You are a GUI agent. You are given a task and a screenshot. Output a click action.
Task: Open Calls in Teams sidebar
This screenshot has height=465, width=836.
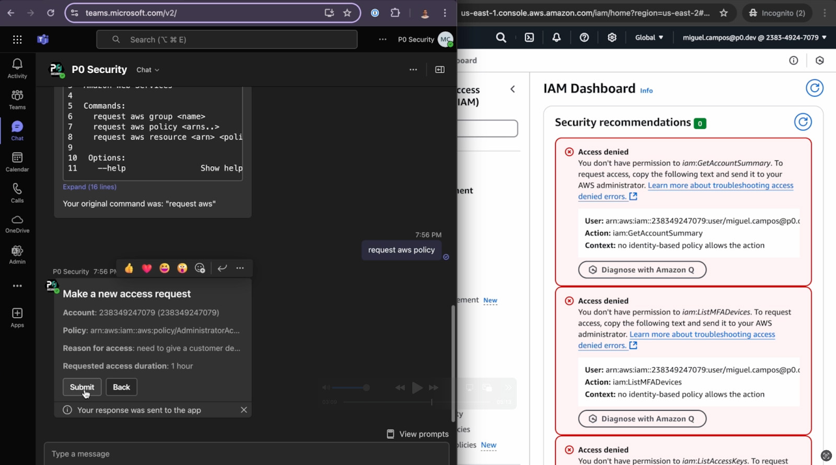coord(17,193)
